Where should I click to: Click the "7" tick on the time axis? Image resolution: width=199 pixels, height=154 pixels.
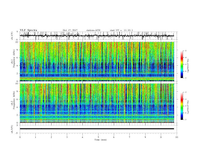pyautogui.click(x=130, y=137)
